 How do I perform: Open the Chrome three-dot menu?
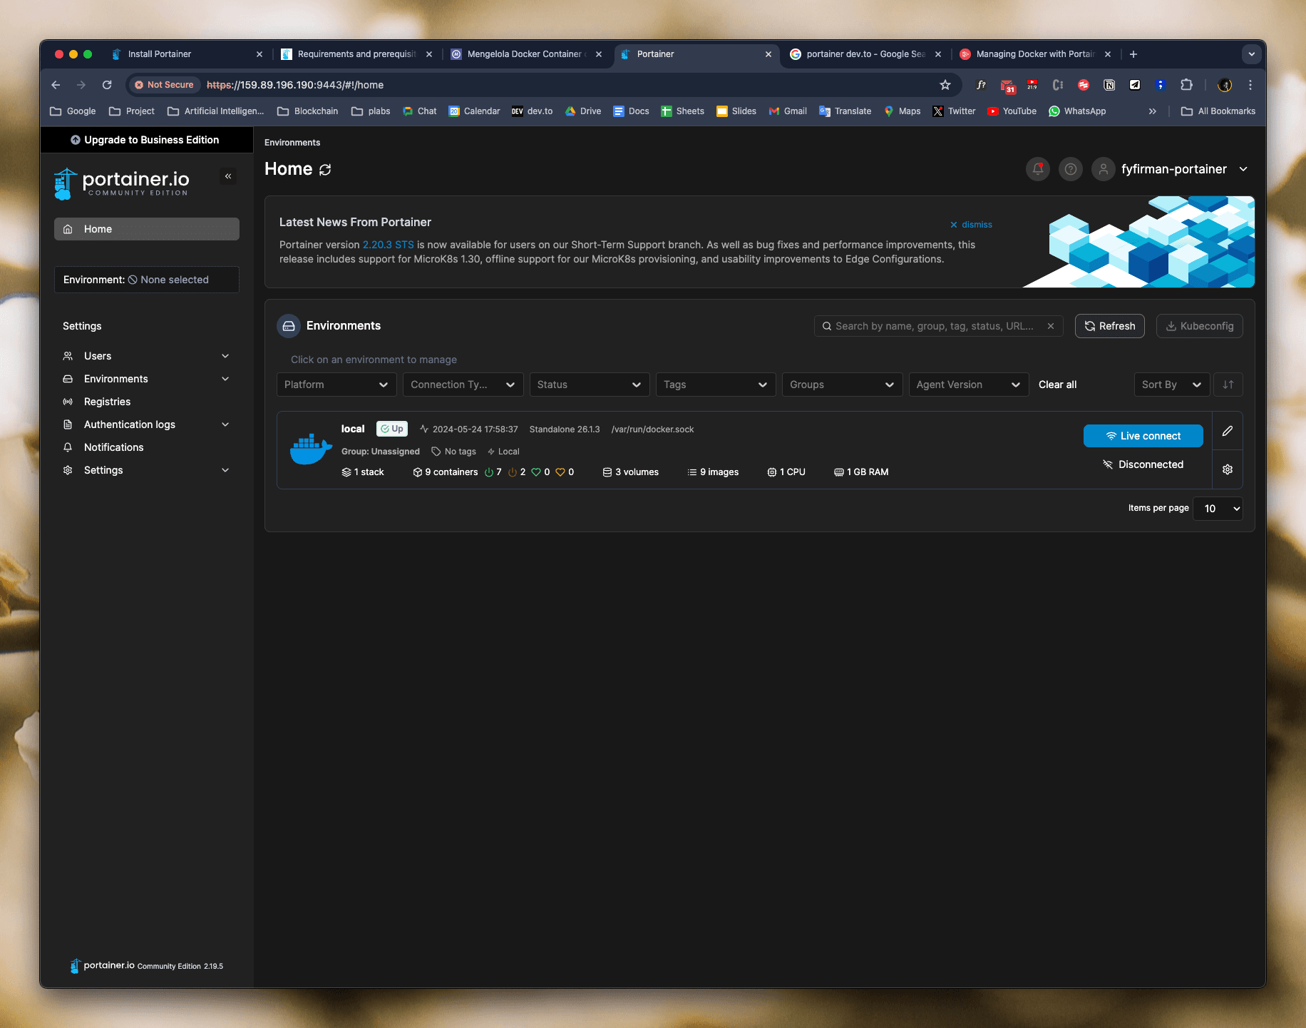1250,85
